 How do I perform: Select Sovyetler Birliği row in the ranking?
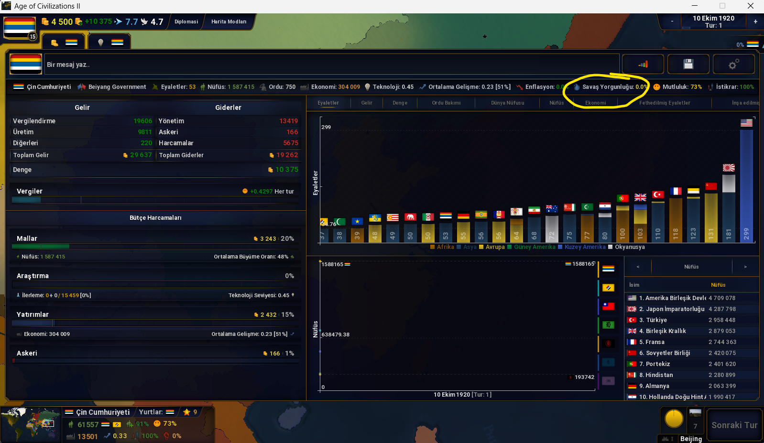tap(692, 353)
